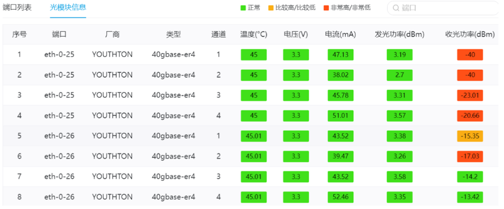Viewport: 504px width, 209px height.
Task: Click the search magnifier icon
Action: pos(395,8)
